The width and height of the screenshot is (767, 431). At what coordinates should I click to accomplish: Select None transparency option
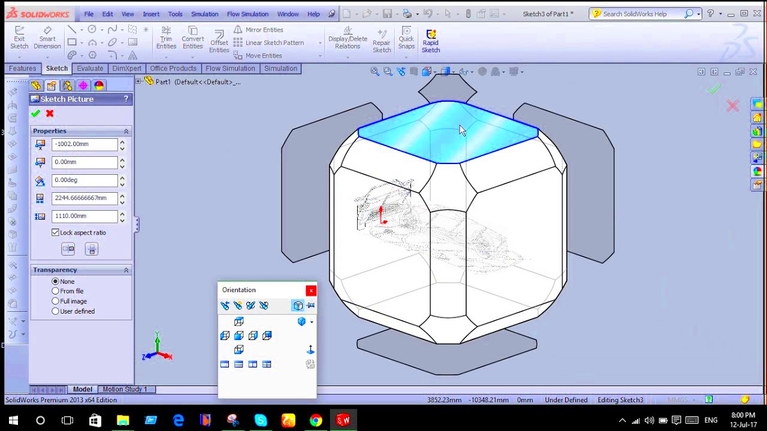click(56, 281)
